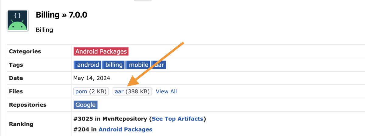Click the Files row label
Screen dimensions: 365x136
[16, 91]
